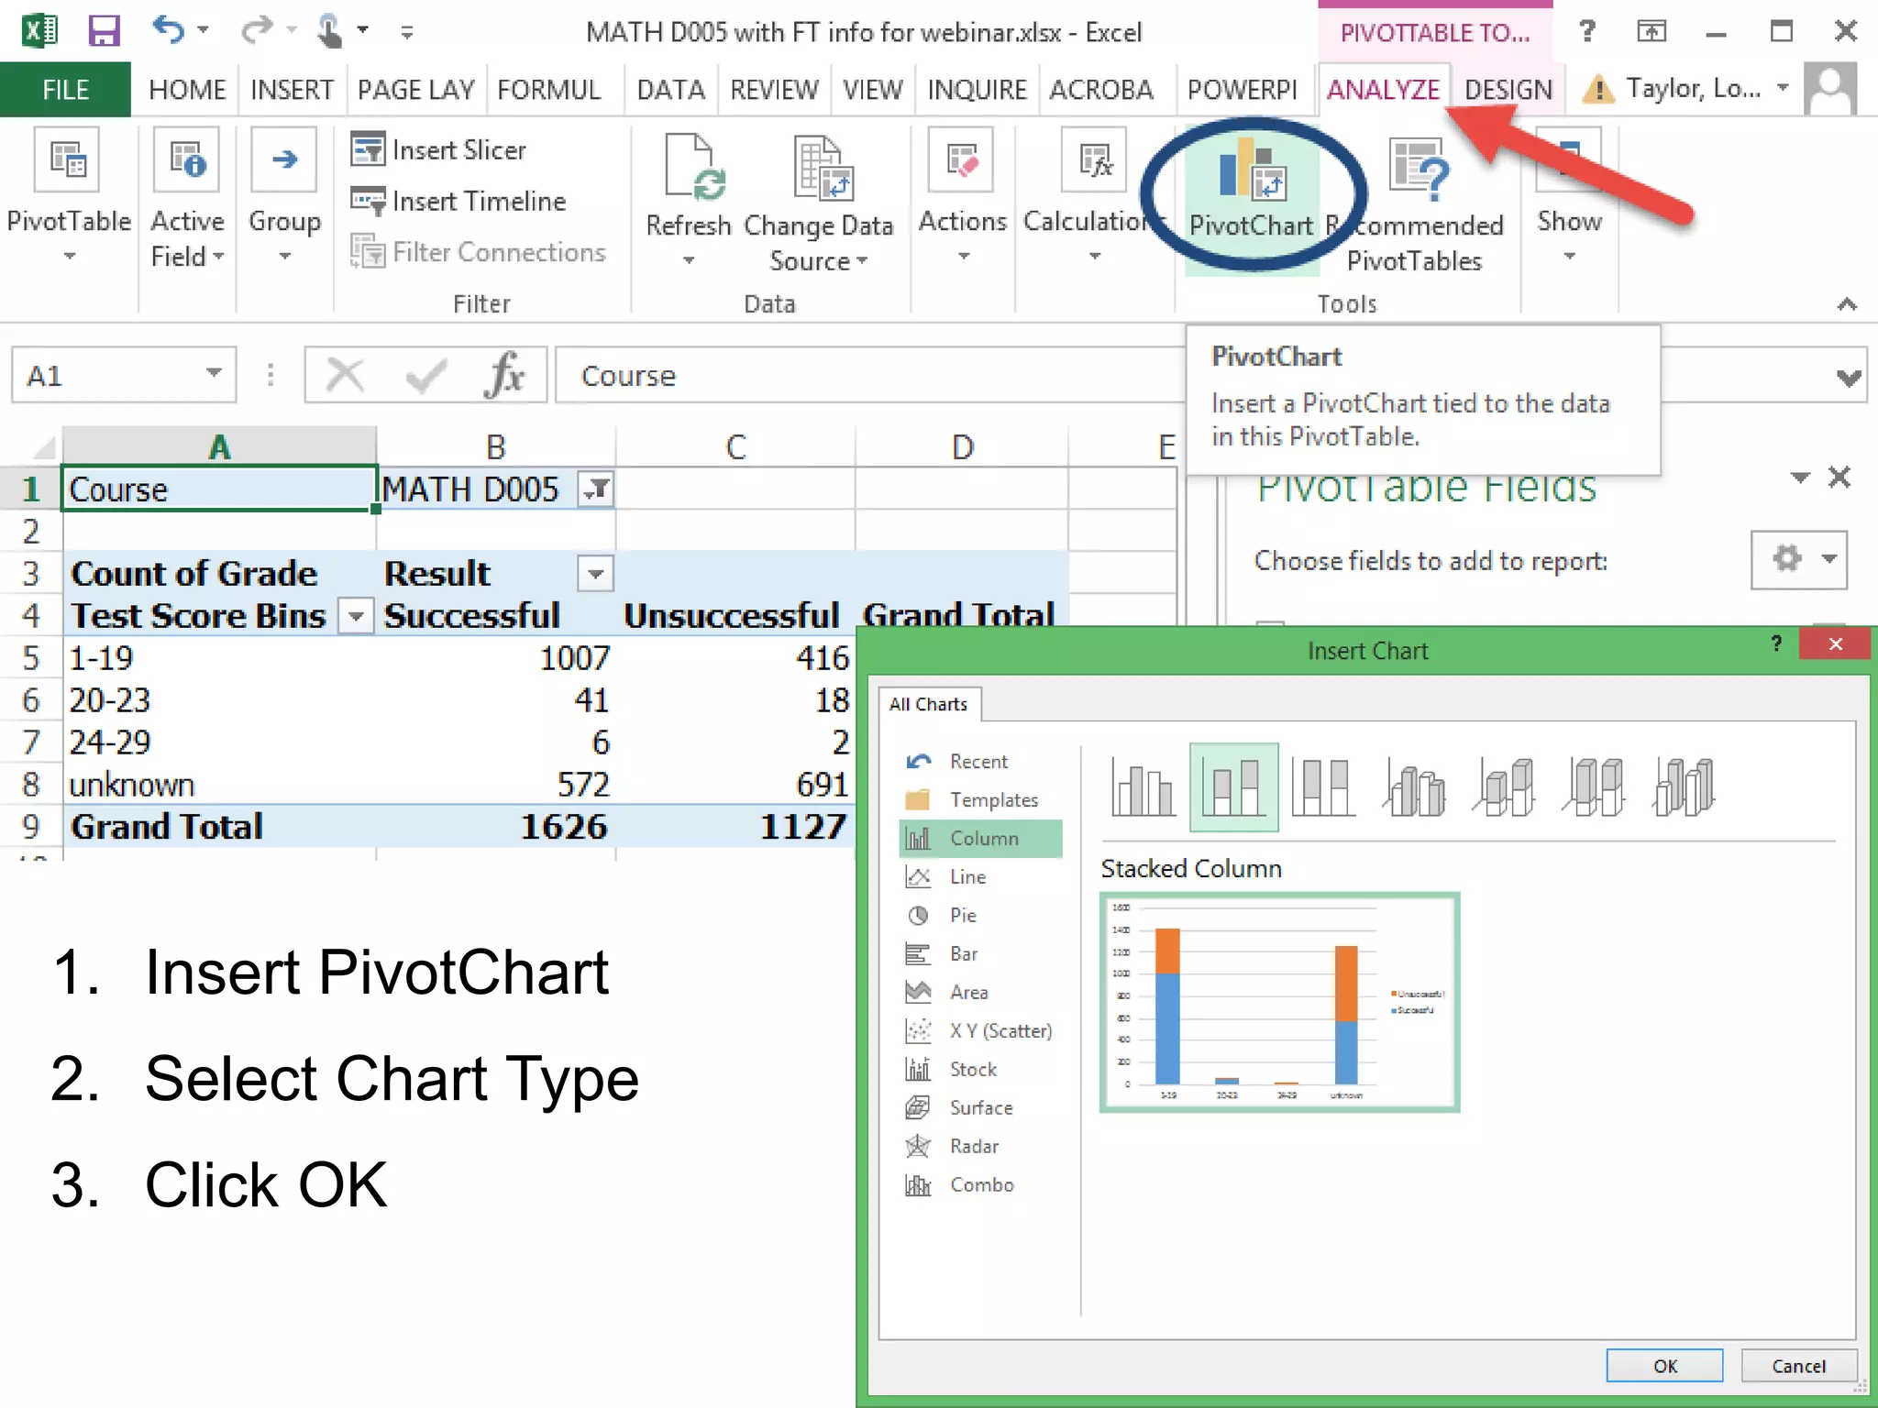
Task: Open the PivotTable Fields pane options arrow
Action: [1799, 477]
